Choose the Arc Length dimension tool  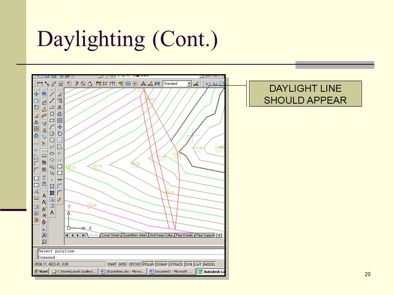pos(54,84)
